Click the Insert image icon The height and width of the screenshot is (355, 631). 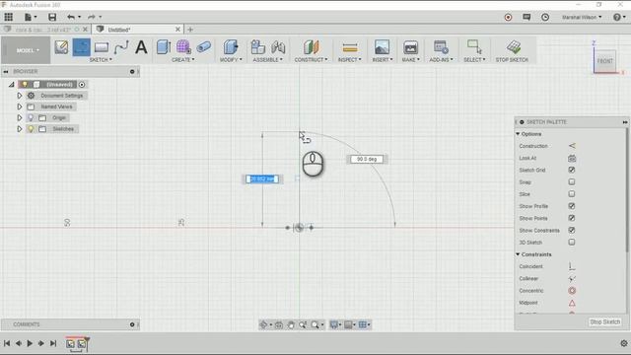tap(382, 47)
